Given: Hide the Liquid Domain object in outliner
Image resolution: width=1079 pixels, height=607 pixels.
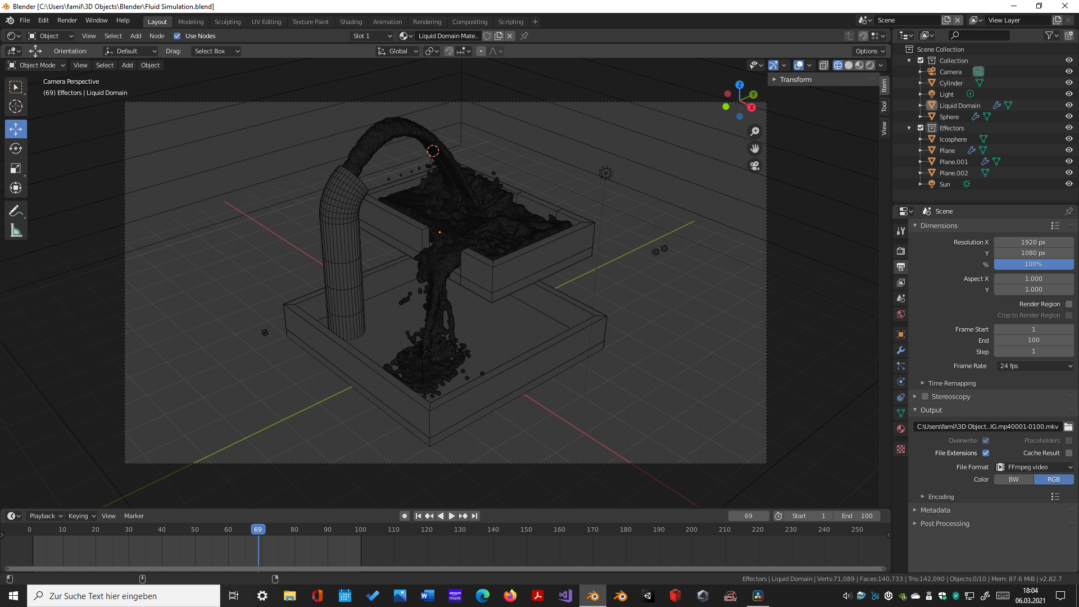Looking at the screenshot, I should 1069,105.
